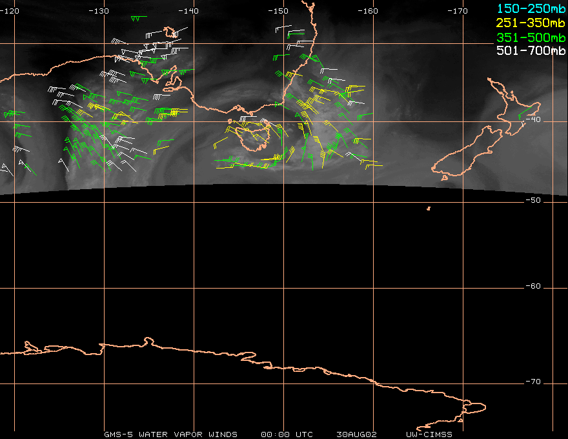Viewport: 568px width, 439px height.
Task: Click the -60 latitude label
Action: coord(533,286)
